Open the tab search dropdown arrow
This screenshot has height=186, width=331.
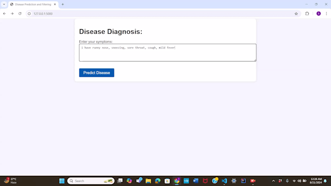(4, 4)
